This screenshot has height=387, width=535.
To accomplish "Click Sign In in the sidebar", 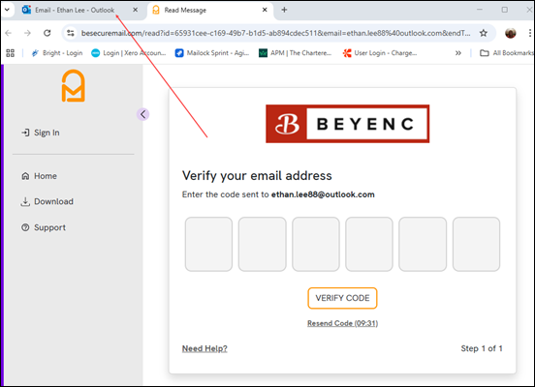I will tap(41, 133).
